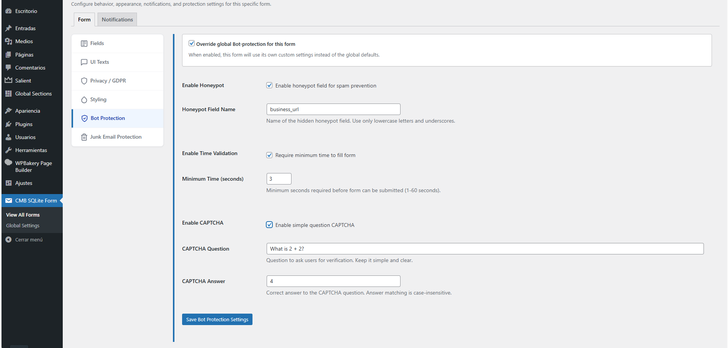The height and width of the screenshot is (348, 728).
Task: Open the Apariencia menu
Action: (x=27, y=111)
